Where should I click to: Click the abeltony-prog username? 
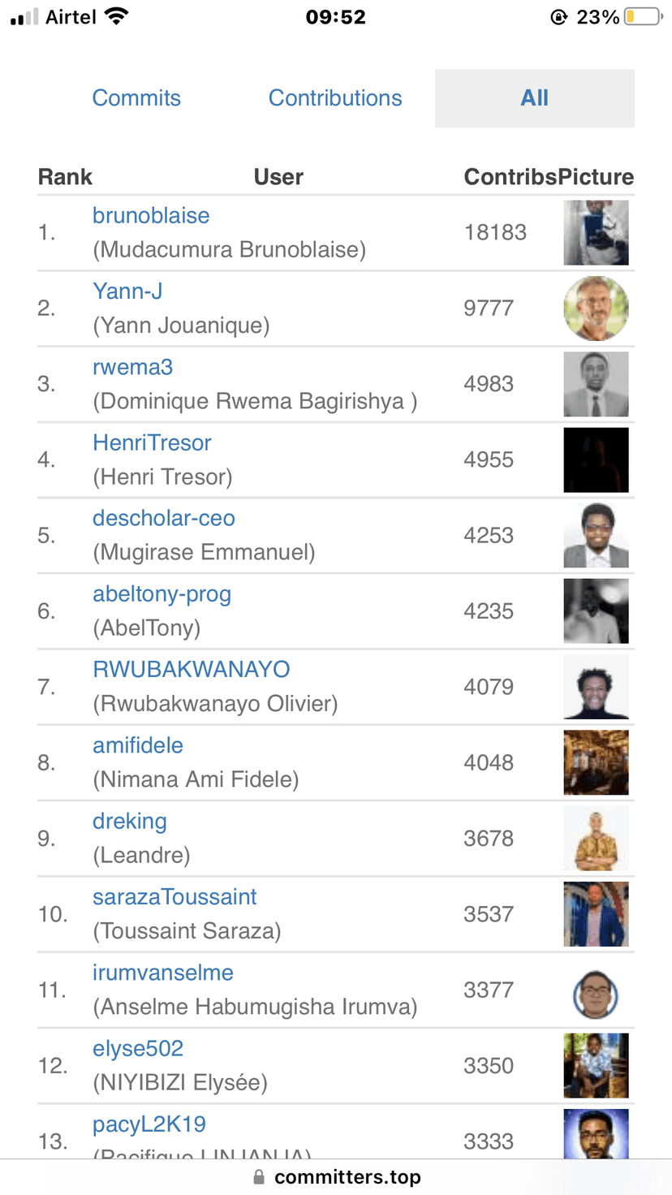(x=162, y=594)
